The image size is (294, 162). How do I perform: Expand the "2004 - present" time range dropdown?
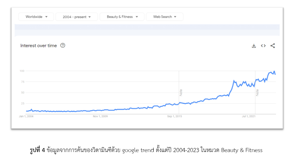[77, 17]
